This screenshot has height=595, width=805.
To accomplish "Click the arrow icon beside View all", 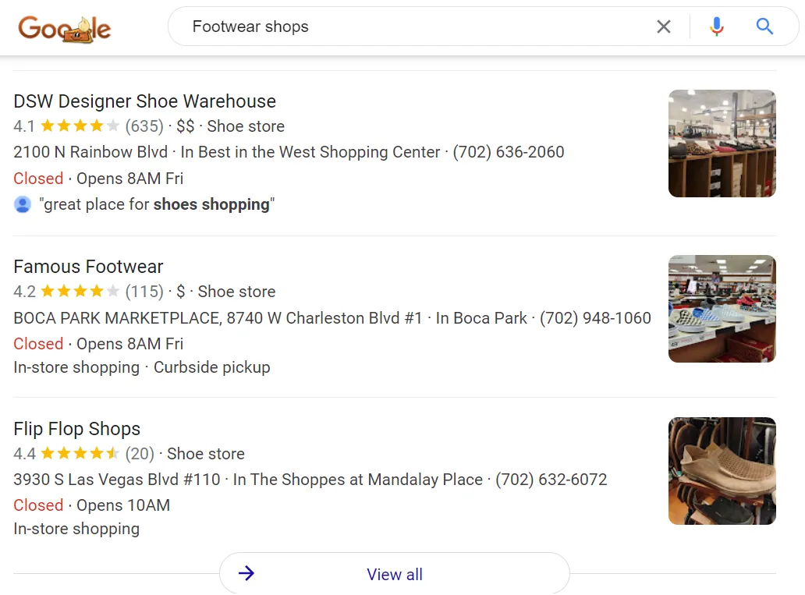I will point(246,574).
